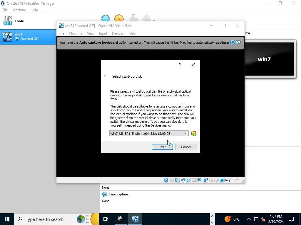Click the hard disk activity status icon

point(166,180)
